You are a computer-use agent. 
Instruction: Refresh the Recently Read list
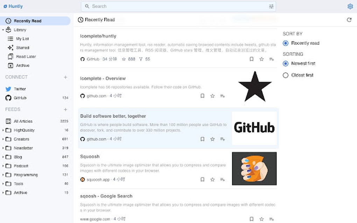pyautogui.click(x=349, y=20)
